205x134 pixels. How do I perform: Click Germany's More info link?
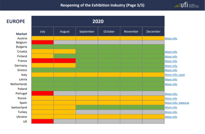[x=171, y=66]
